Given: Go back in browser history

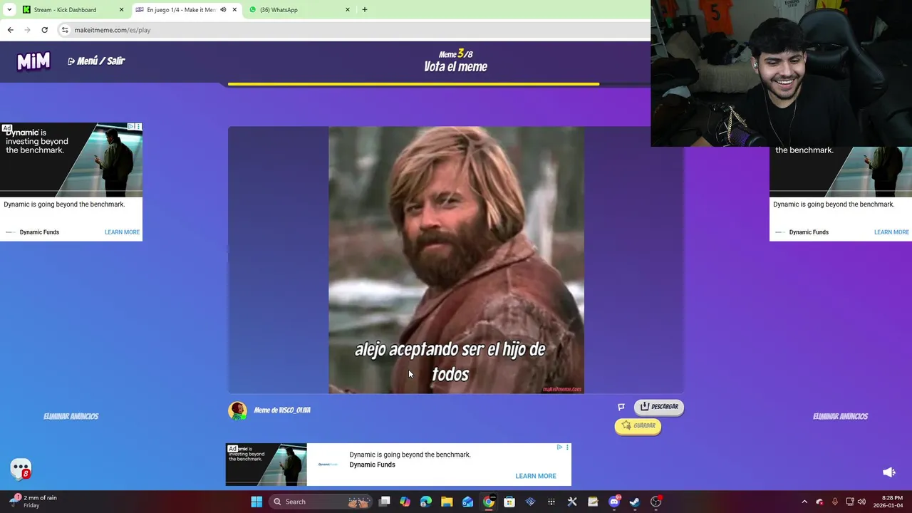Looking at the screenshot, I should 10,30.
